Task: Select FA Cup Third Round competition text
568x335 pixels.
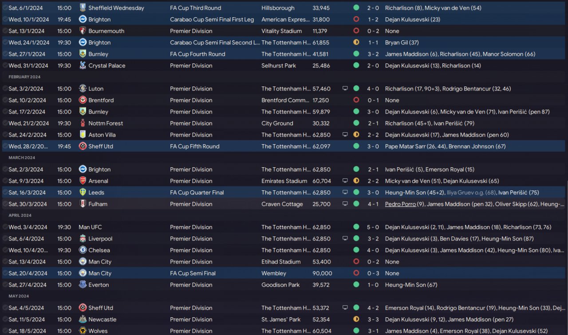Action: [195, 8]
